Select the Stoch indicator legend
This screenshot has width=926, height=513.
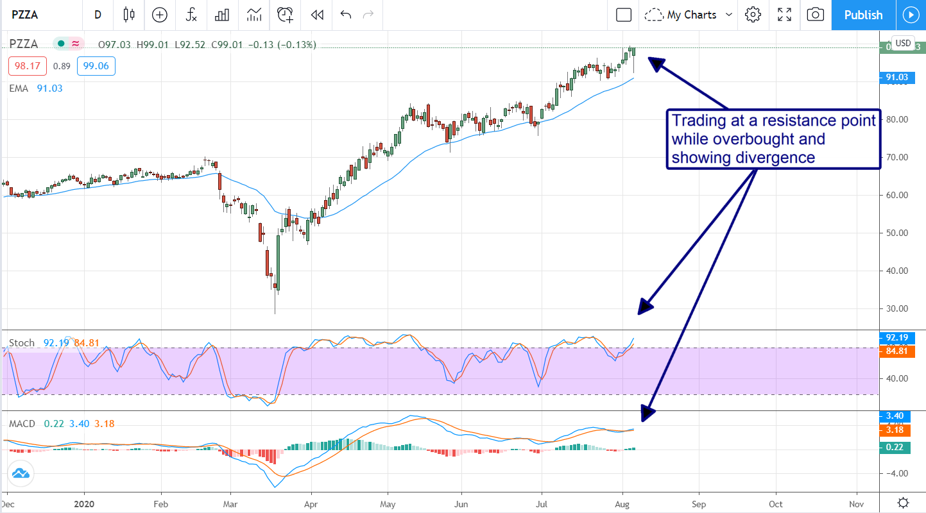click(x=21, y=343)
